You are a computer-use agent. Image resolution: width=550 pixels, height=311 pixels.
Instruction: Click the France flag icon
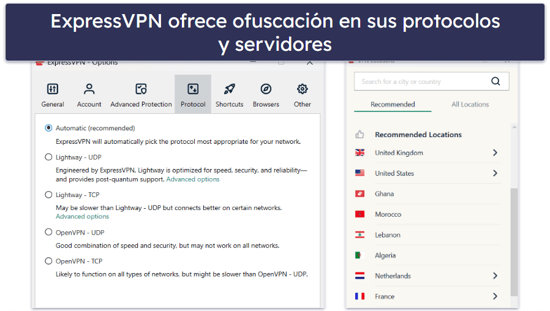coord(360,296)
